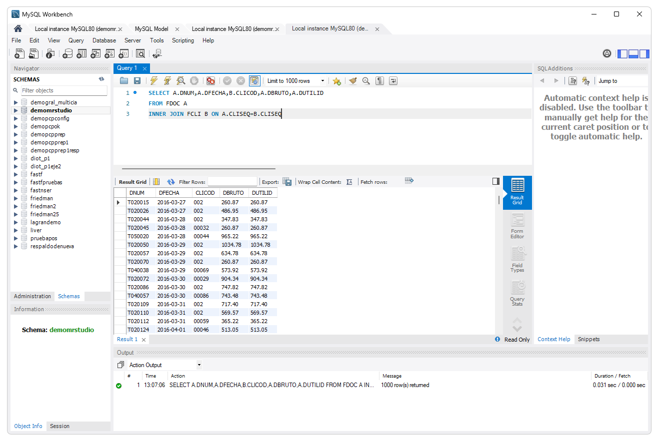
Task: Save the script to a file
Action: 137,80
